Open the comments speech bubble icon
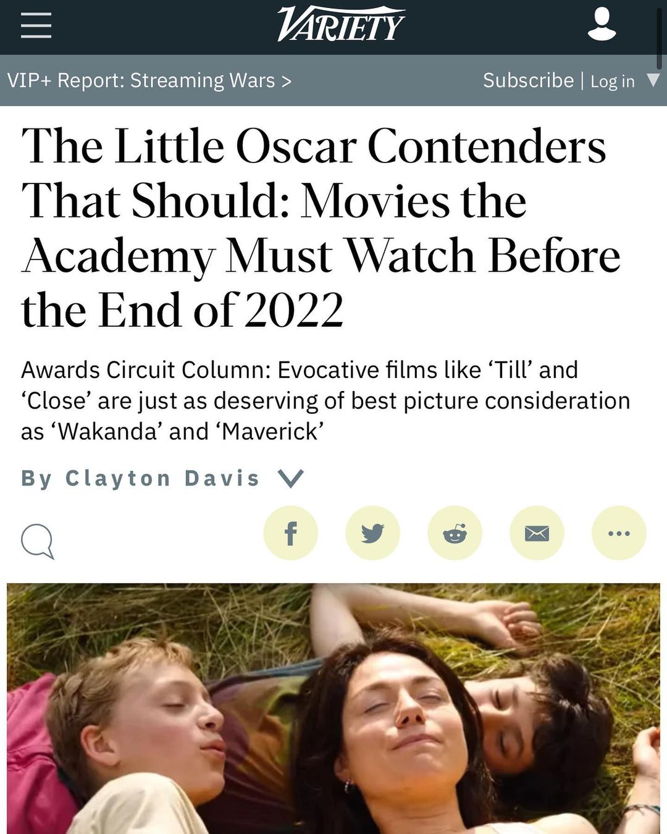The height and width of the screenshot is (834, 667). coord(37,541)
